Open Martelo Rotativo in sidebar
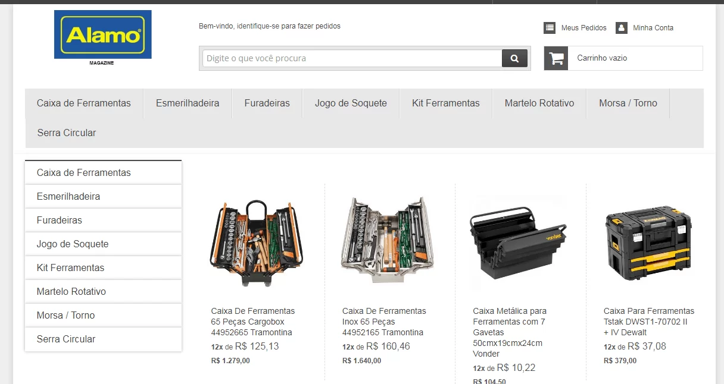 click(103, 291)
